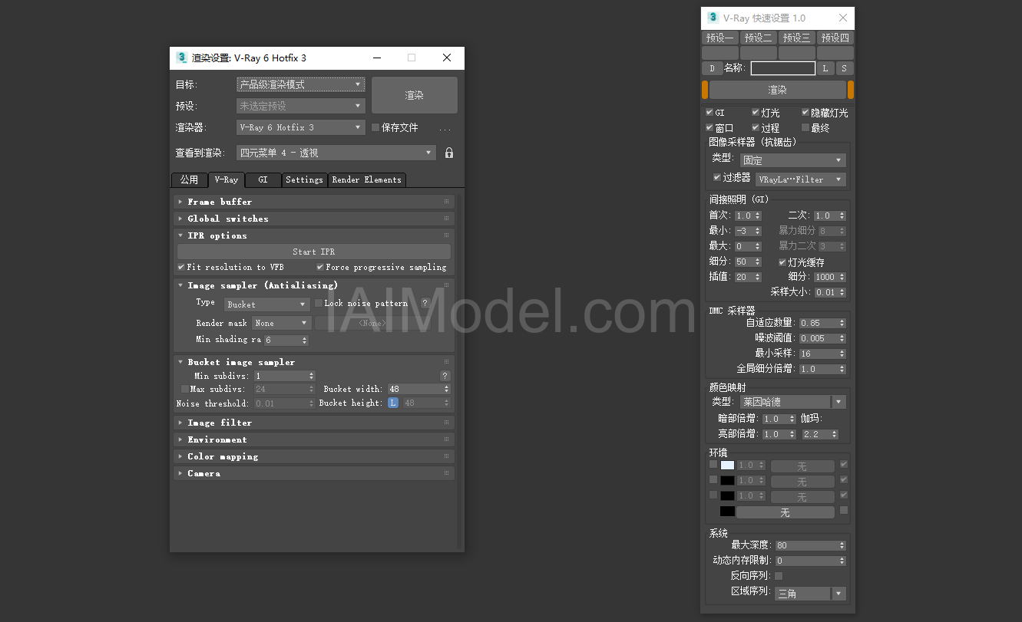
Task: Click the 渲染 button in quick settings
Action: [777, 90]
